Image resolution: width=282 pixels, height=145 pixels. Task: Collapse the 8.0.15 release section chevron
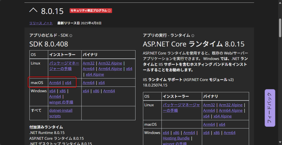tap(33, 10)
